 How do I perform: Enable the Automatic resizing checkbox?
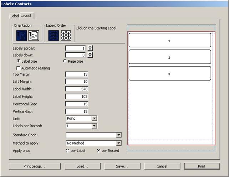coord(18,68)
